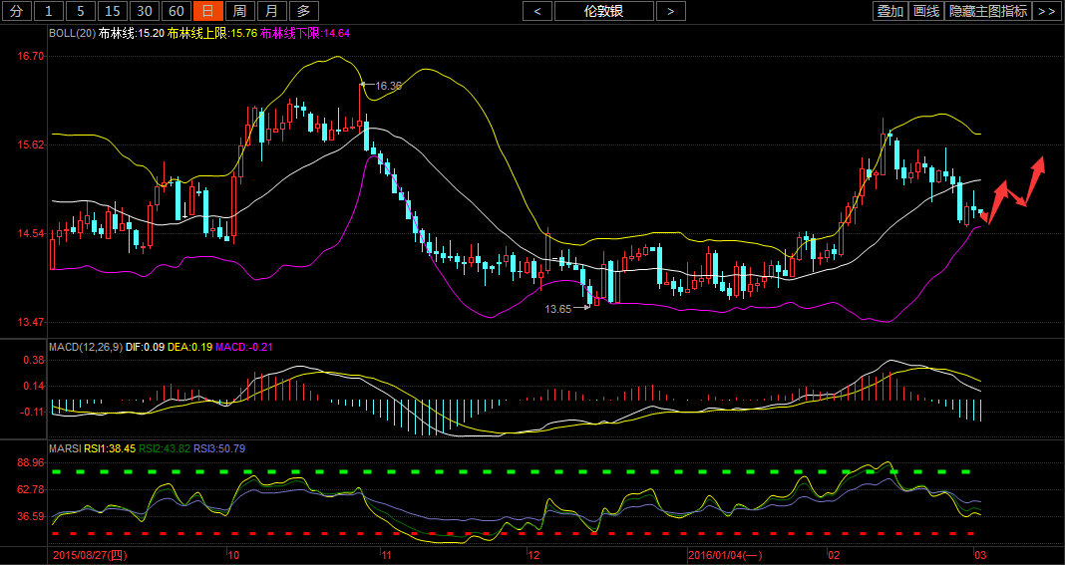1065x565 pixels.
Task: Switch to the 1-minute chart tab
Action: (x=49, y=11)
